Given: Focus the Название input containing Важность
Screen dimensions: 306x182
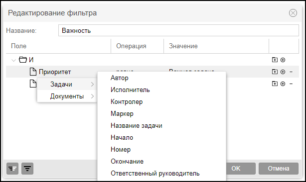Looking at the screenshot, I should point(178,30).
